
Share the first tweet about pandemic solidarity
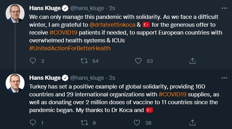pyautogui.click(x=193, y=61)
